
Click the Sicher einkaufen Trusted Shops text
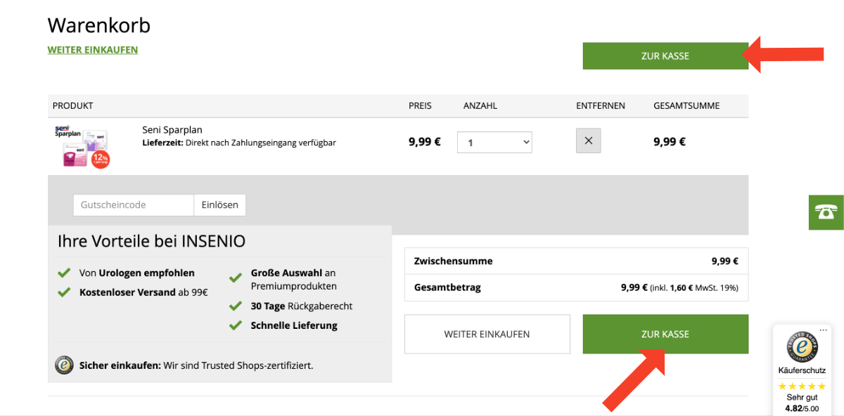point(196,365)
